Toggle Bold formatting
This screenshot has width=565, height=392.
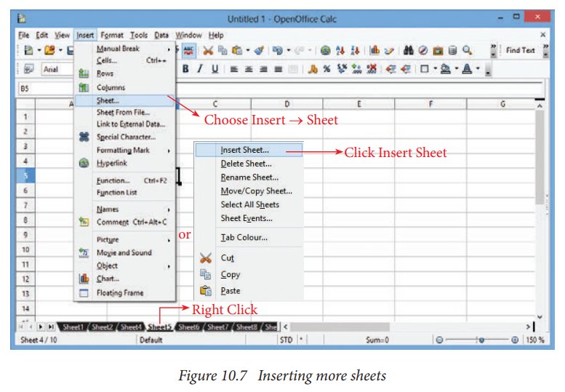point(185,69)
